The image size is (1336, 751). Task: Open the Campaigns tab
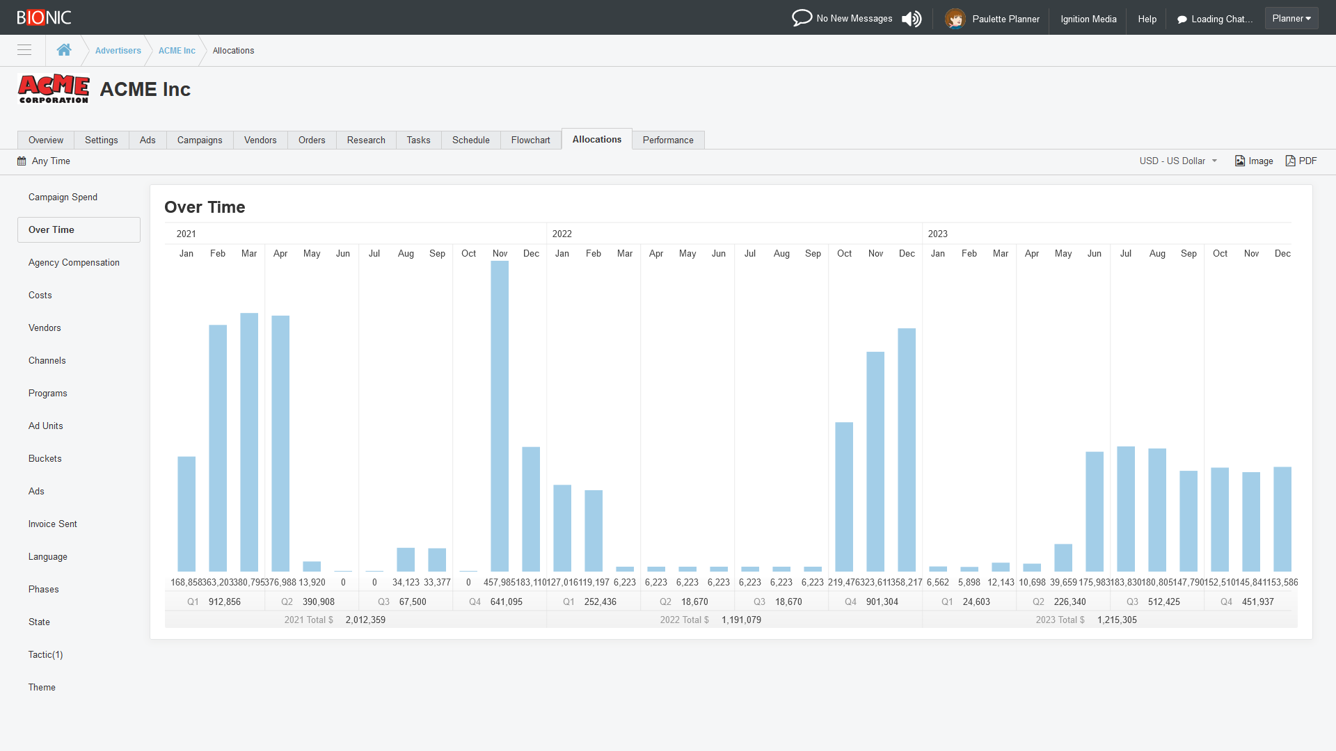pyautogui.click(x=200, y=140)
